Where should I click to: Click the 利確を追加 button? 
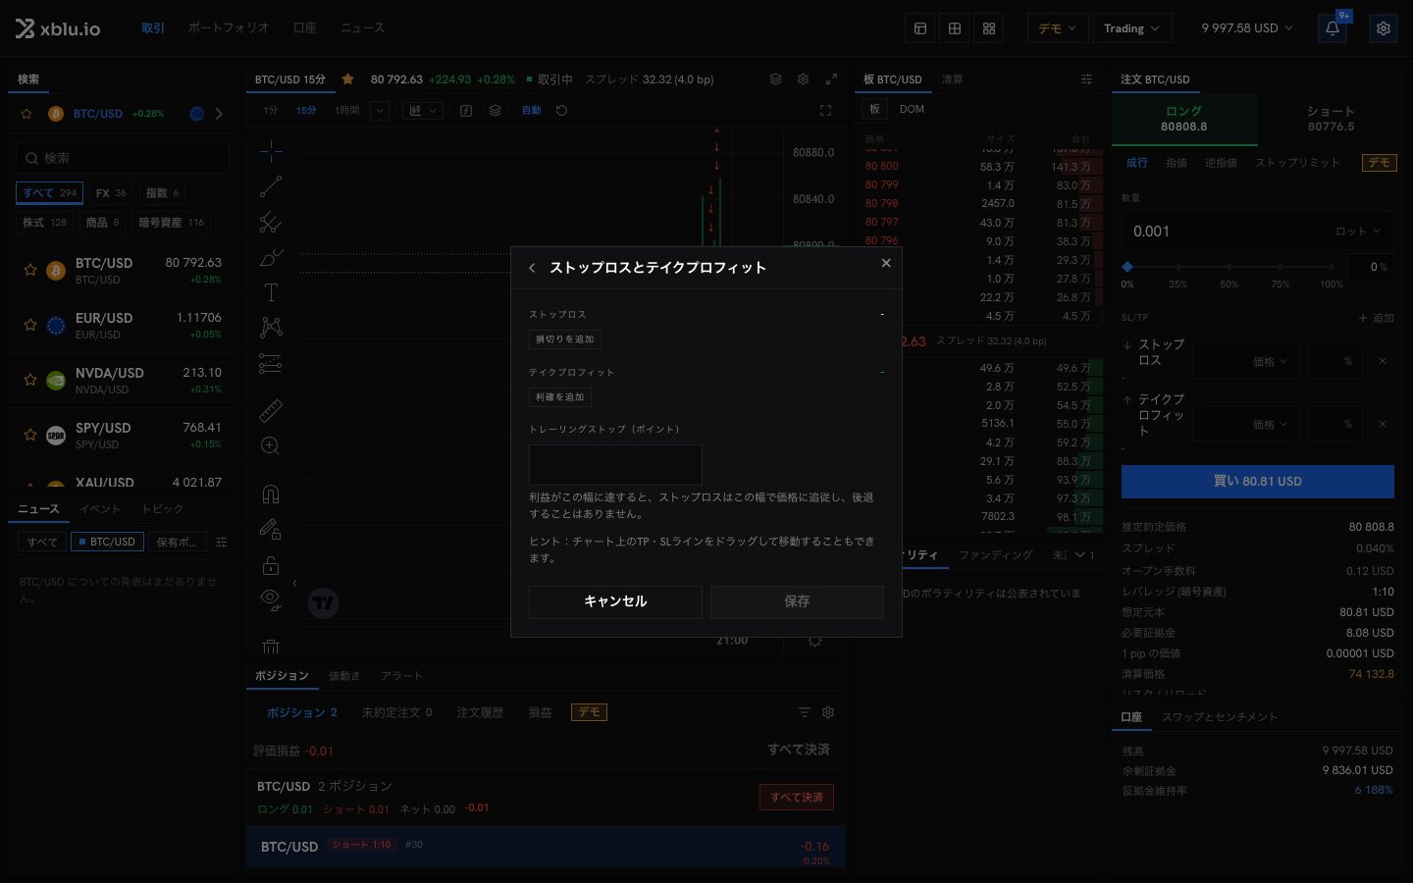point(560,397)
